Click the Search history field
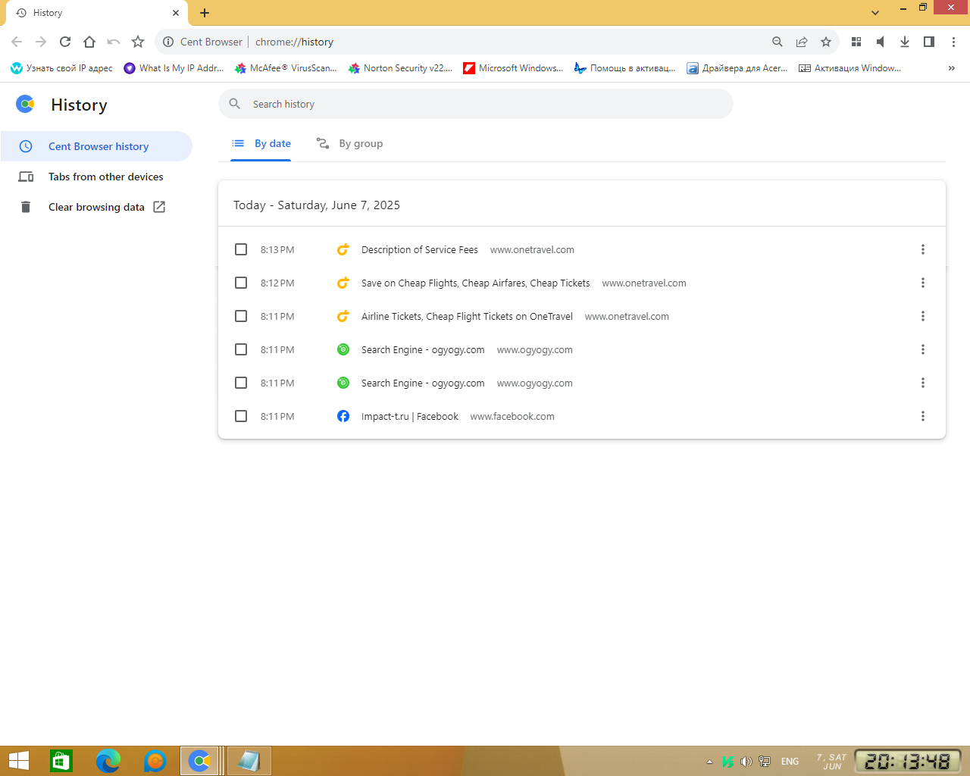The height and width of the screenshot is (776, 970). point(476,104)
